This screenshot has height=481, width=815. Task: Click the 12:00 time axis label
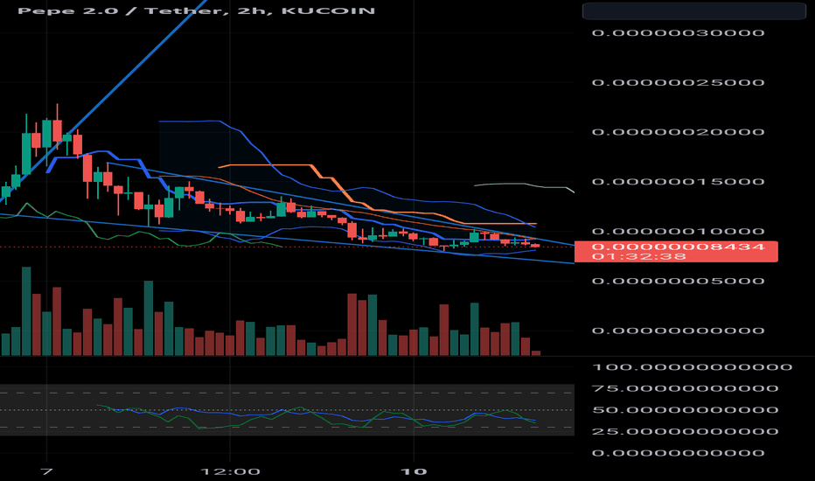[x=230, y=471]
